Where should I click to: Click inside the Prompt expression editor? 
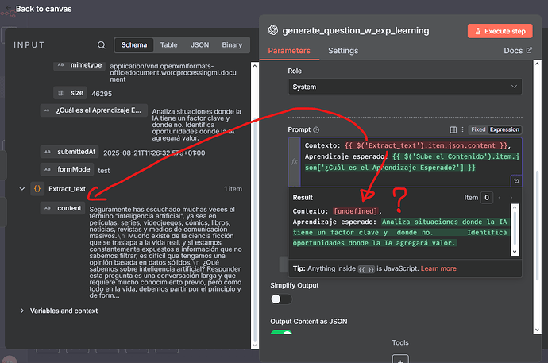(x=411, y=162)
